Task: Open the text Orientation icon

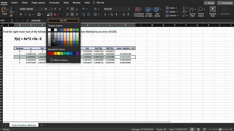Action: [84, 9]
